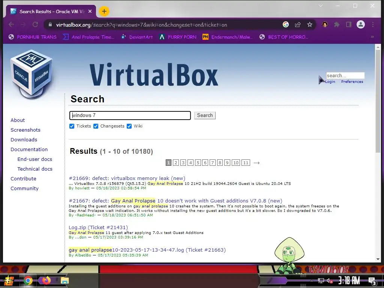
Task: Click the network tray icon
Action: click(321, 280)
